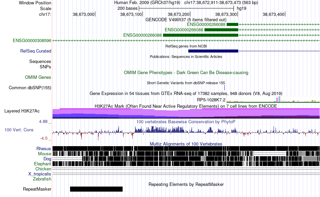
Task: Click the RefSeq Curated track label
Action: 36,51
